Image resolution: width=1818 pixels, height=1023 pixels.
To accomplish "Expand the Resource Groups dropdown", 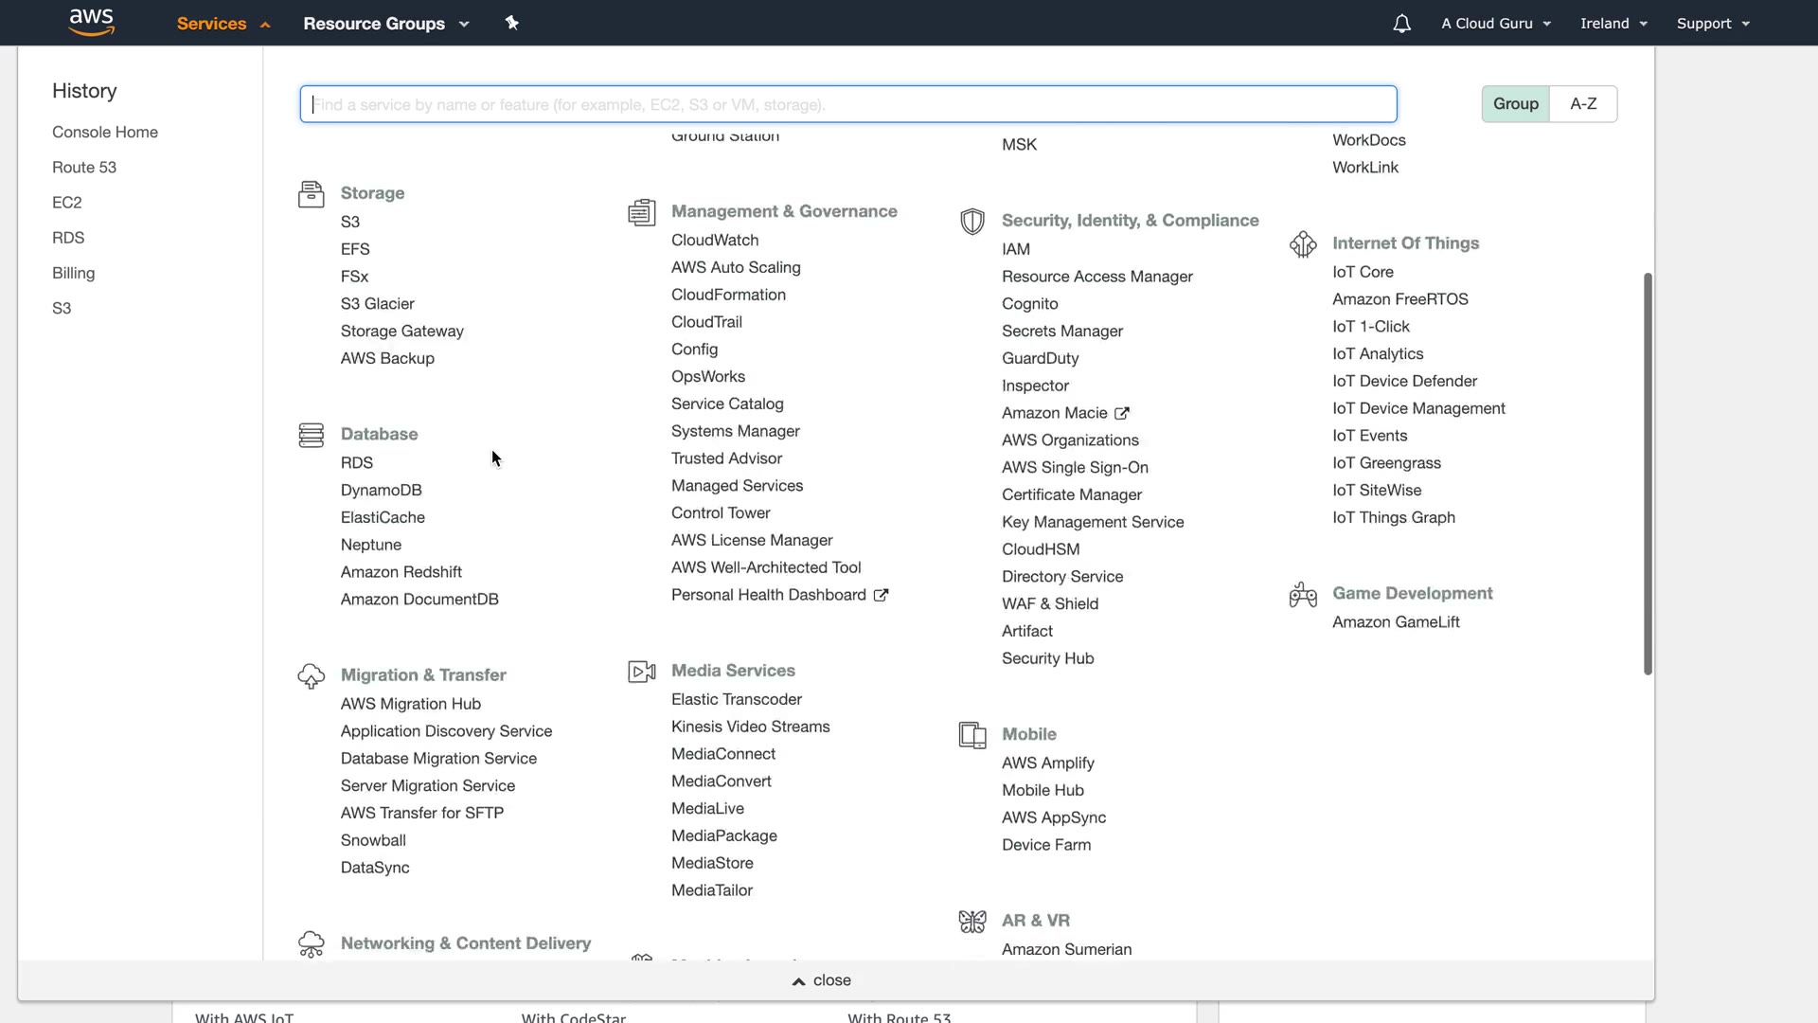I will (385, 24).
